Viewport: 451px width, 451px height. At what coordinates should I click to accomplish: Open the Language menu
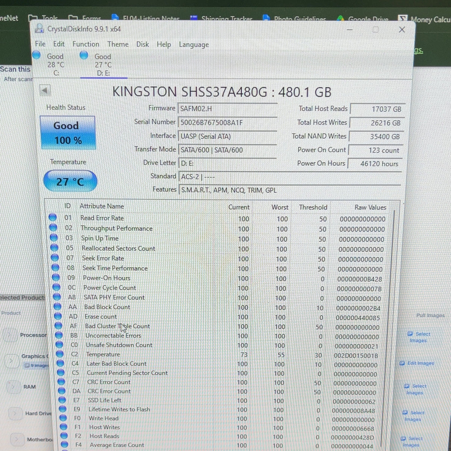click(194, 45)
